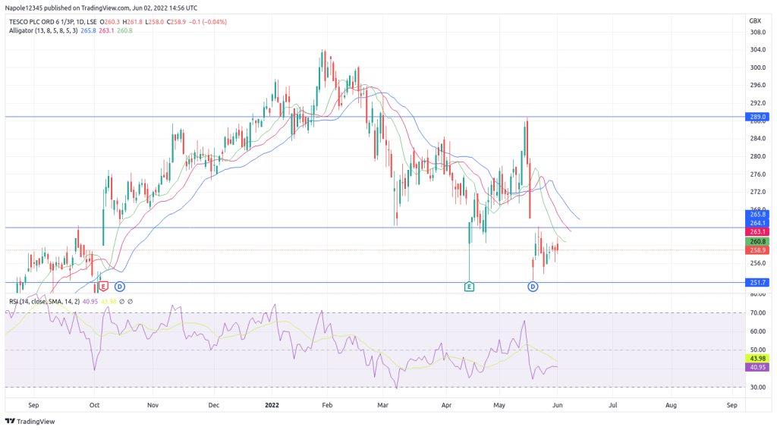The image size is (777, 430).
Task: Click the red E earnings marker near October
Action: coord(103,287)
